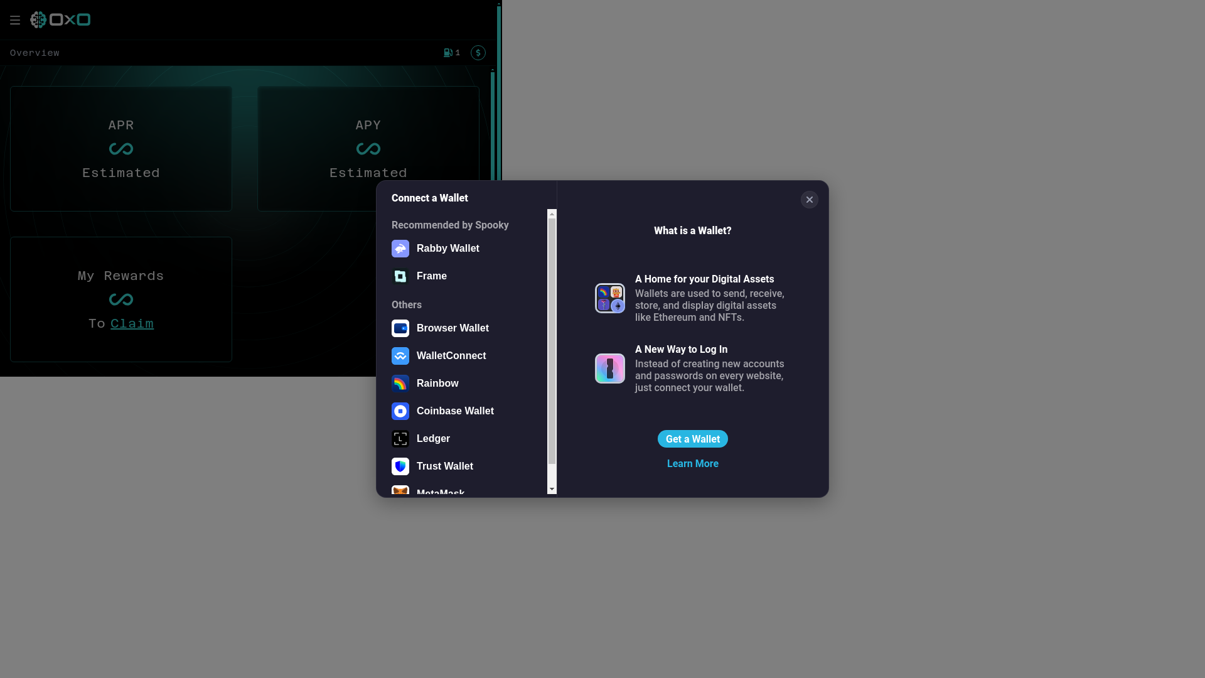
Task: Pick Coinbase Wallet from the list
Action: (466, 411)
